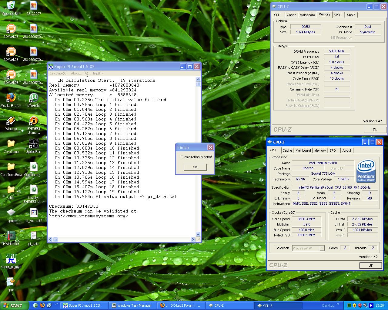Click the Rated FSB value 1600.1 MHz
Image resolution: width=388 pixels, height=310 pixels.
[x=306, y=235]
